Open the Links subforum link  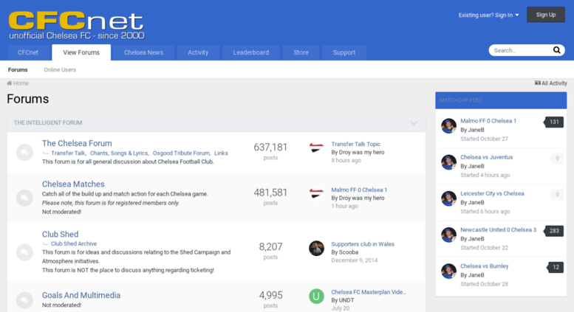point(221,153)
